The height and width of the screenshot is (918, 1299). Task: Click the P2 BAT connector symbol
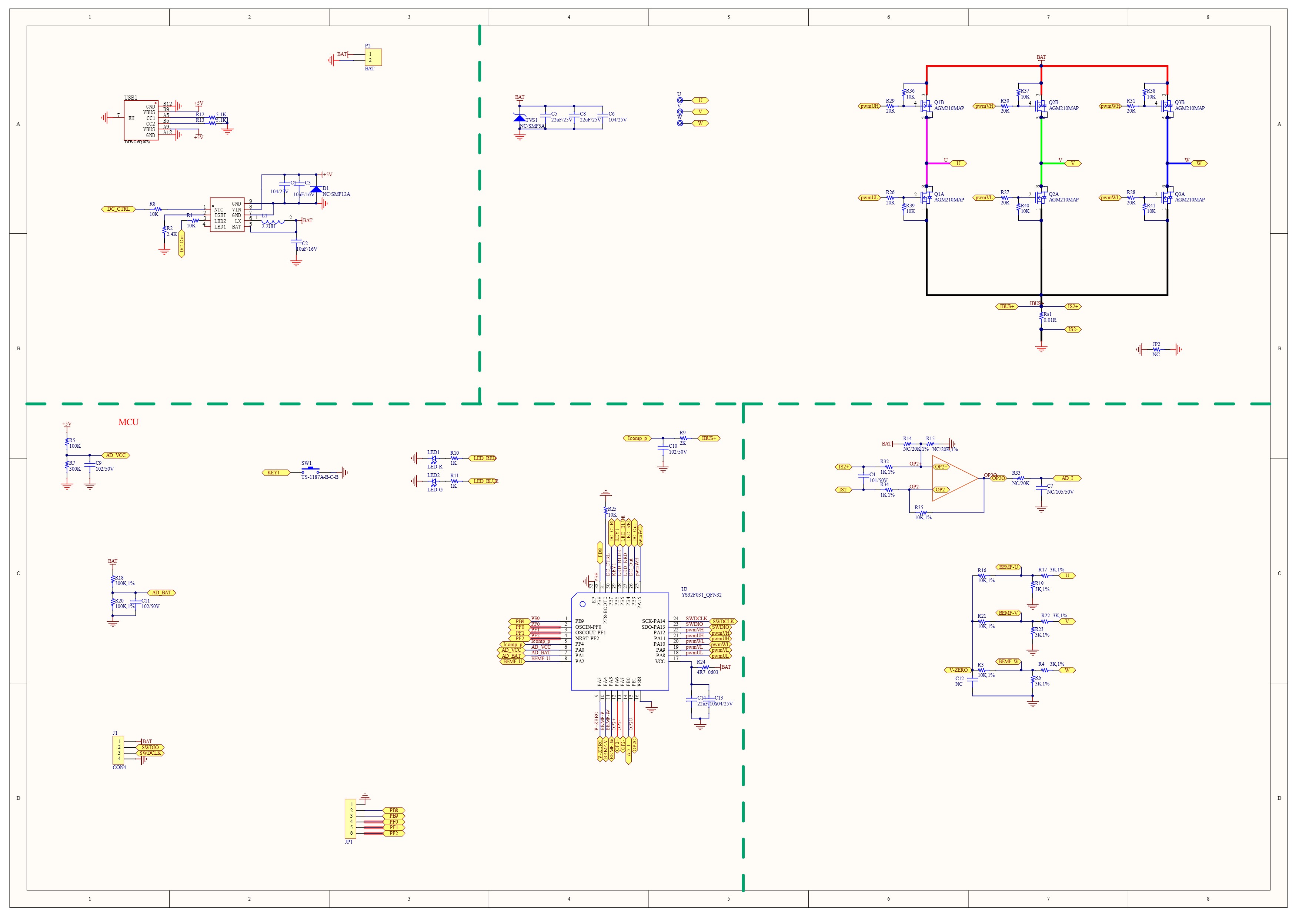coord(373,57)
